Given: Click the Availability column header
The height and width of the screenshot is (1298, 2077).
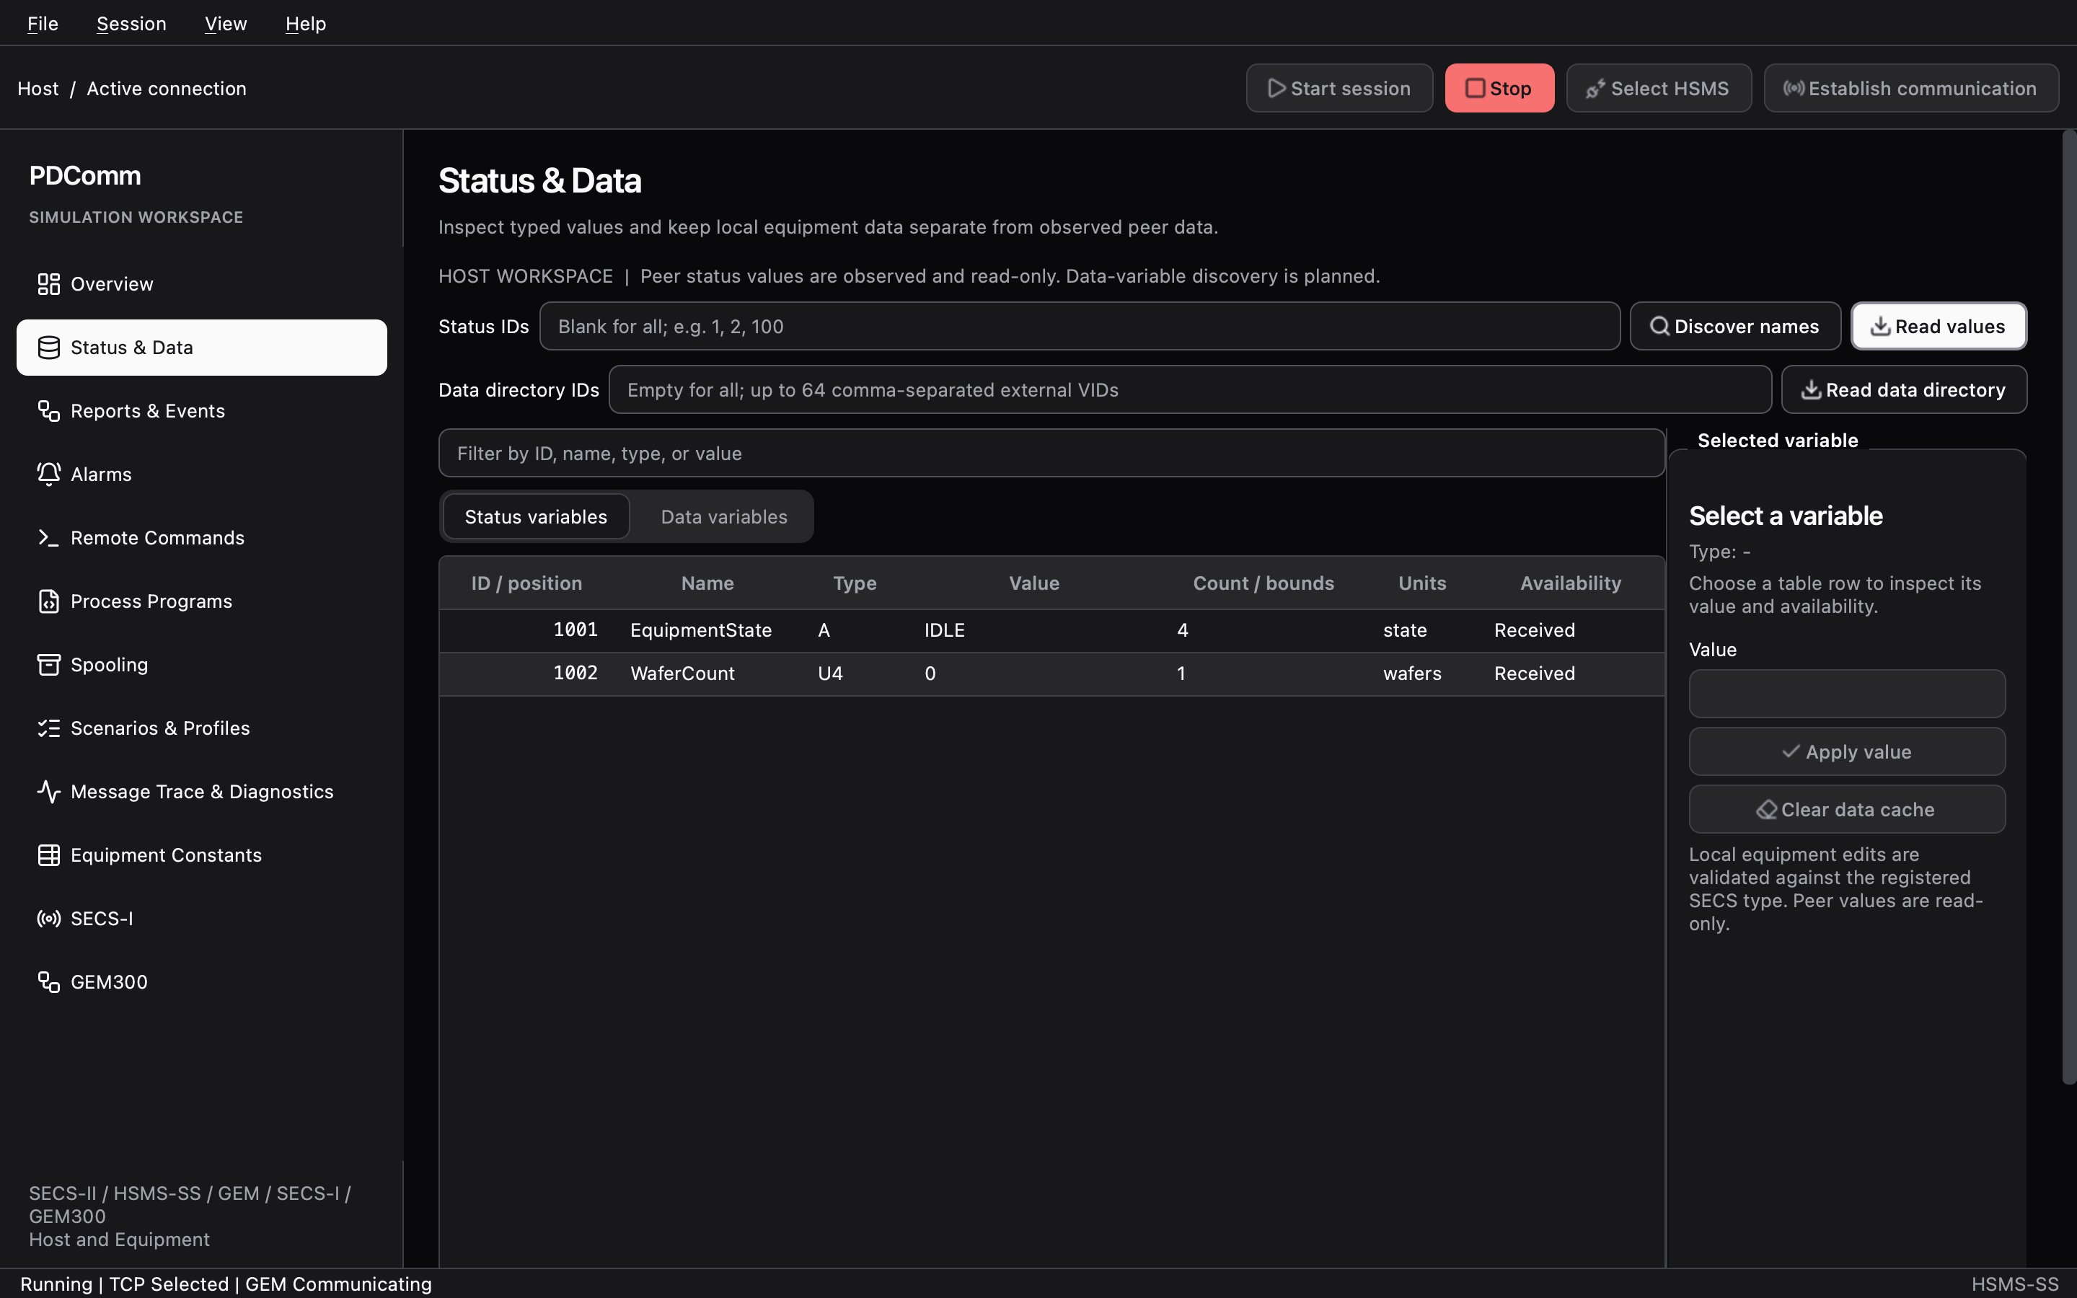Looking at the screenshot, I should pos(1571,584).
